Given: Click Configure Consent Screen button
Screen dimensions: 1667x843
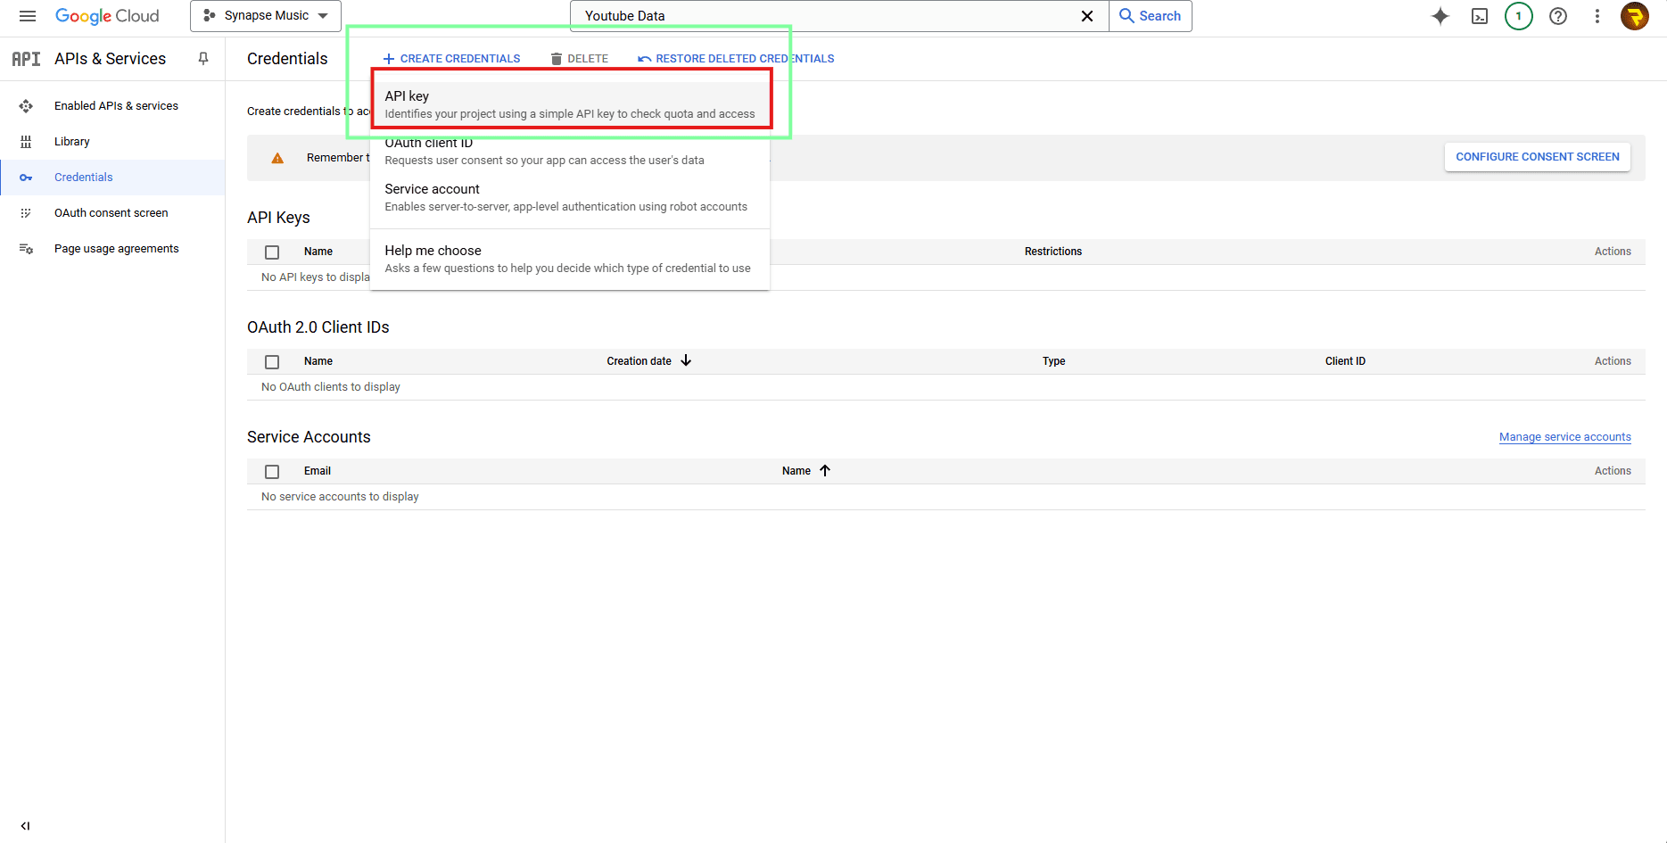Looking at the screenshot, I should pos(1538,157).
